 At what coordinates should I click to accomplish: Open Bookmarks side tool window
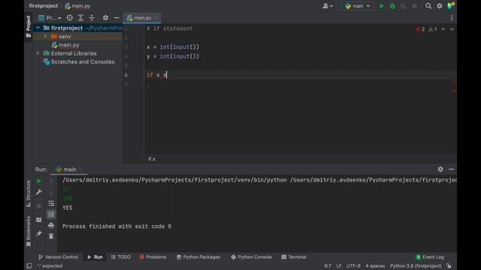coord(29,231)
